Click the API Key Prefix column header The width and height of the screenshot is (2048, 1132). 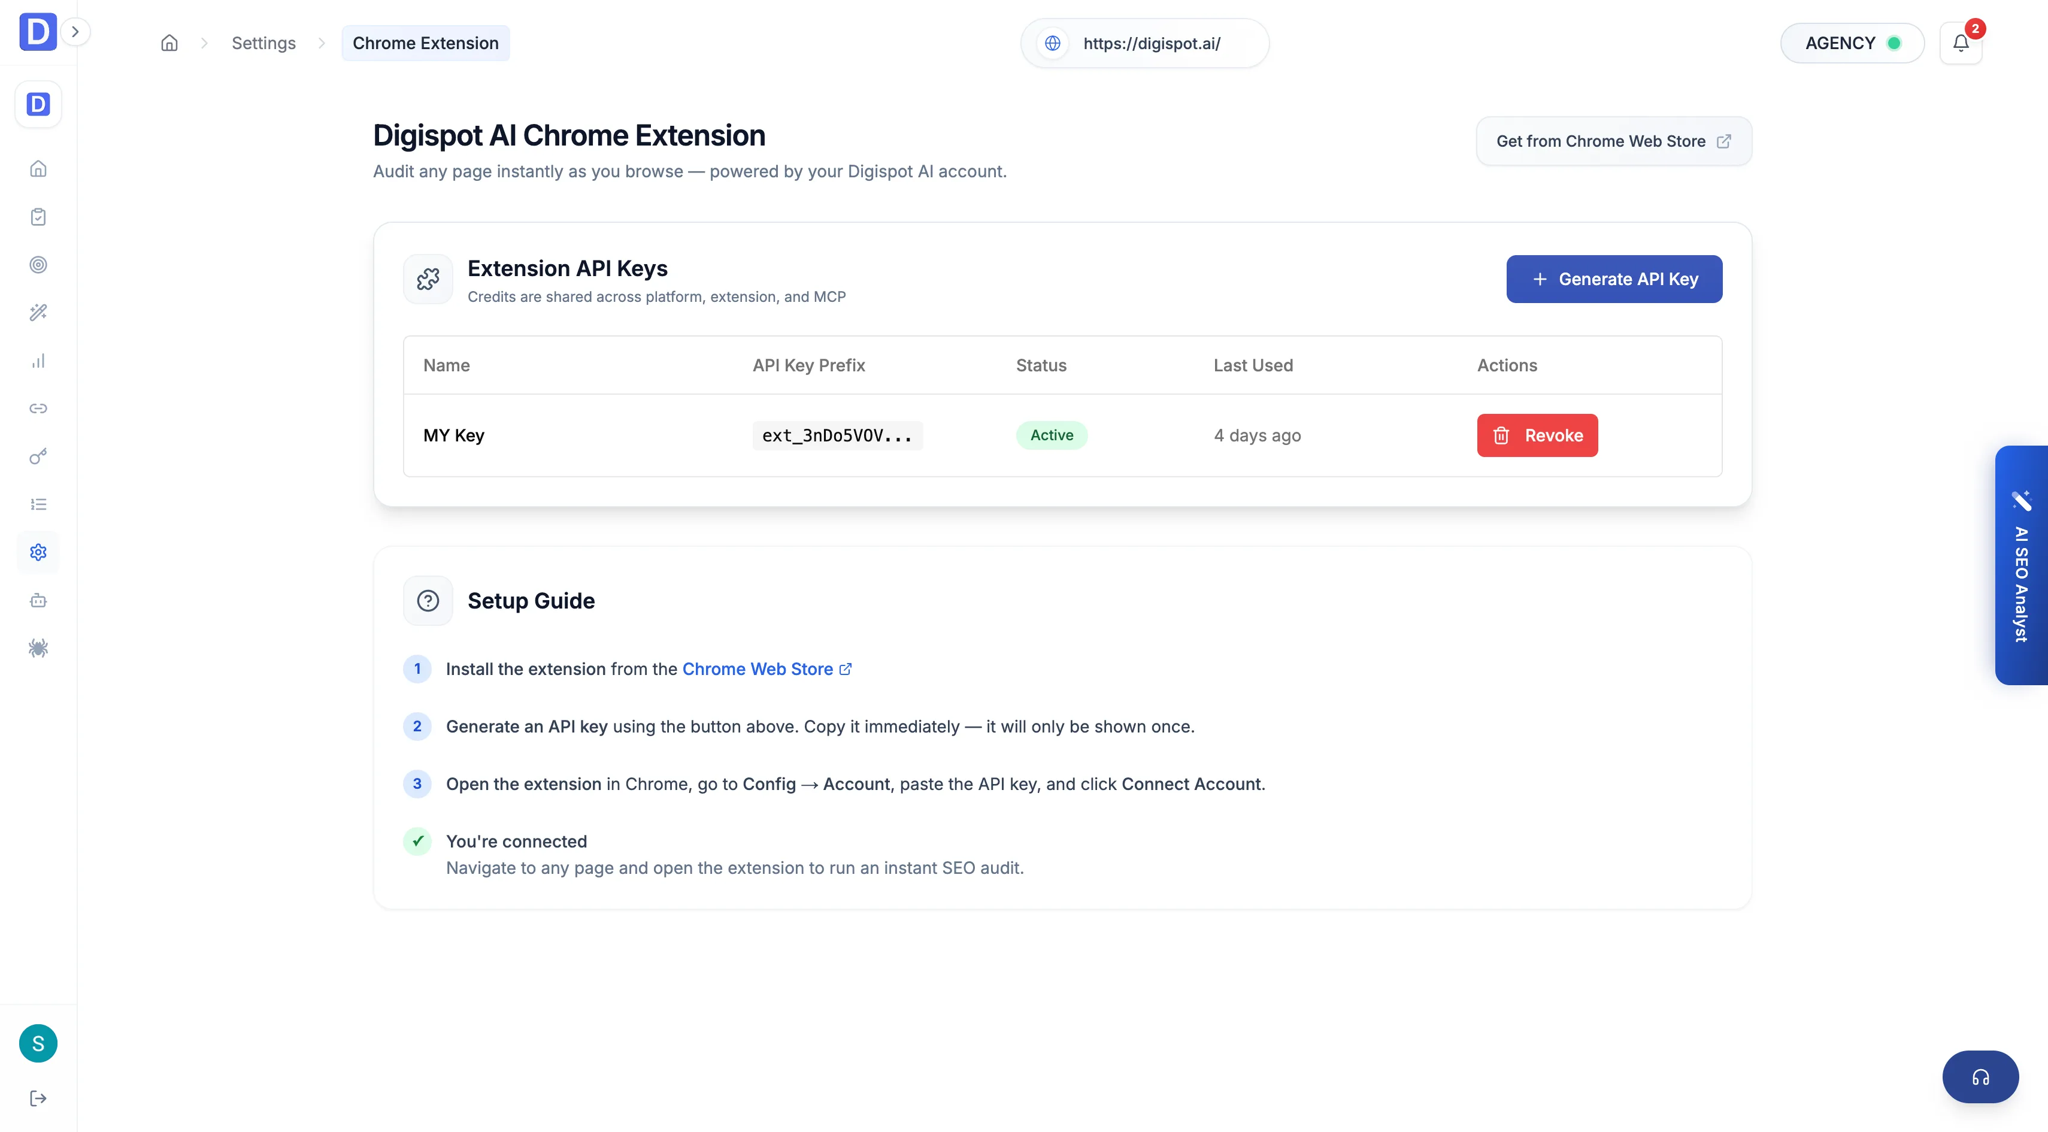[810, 366]
